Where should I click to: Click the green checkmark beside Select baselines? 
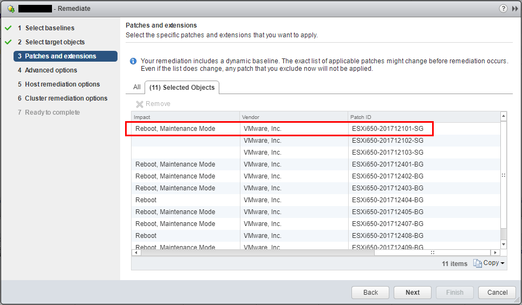(x=8, y=28)
